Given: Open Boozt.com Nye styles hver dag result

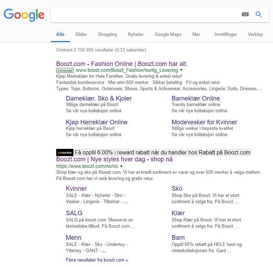Looking at the screenshot, I should (x=114, y=159).
